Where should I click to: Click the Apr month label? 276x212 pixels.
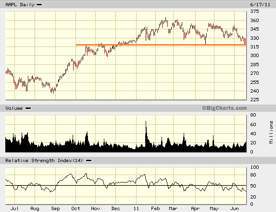pos(195,209)
